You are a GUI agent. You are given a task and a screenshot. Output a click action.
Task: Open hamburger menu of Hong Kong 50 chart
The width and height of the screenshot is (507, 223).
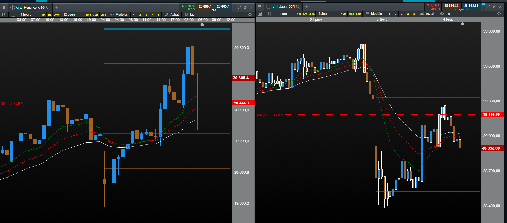click(x=4, y=8)
